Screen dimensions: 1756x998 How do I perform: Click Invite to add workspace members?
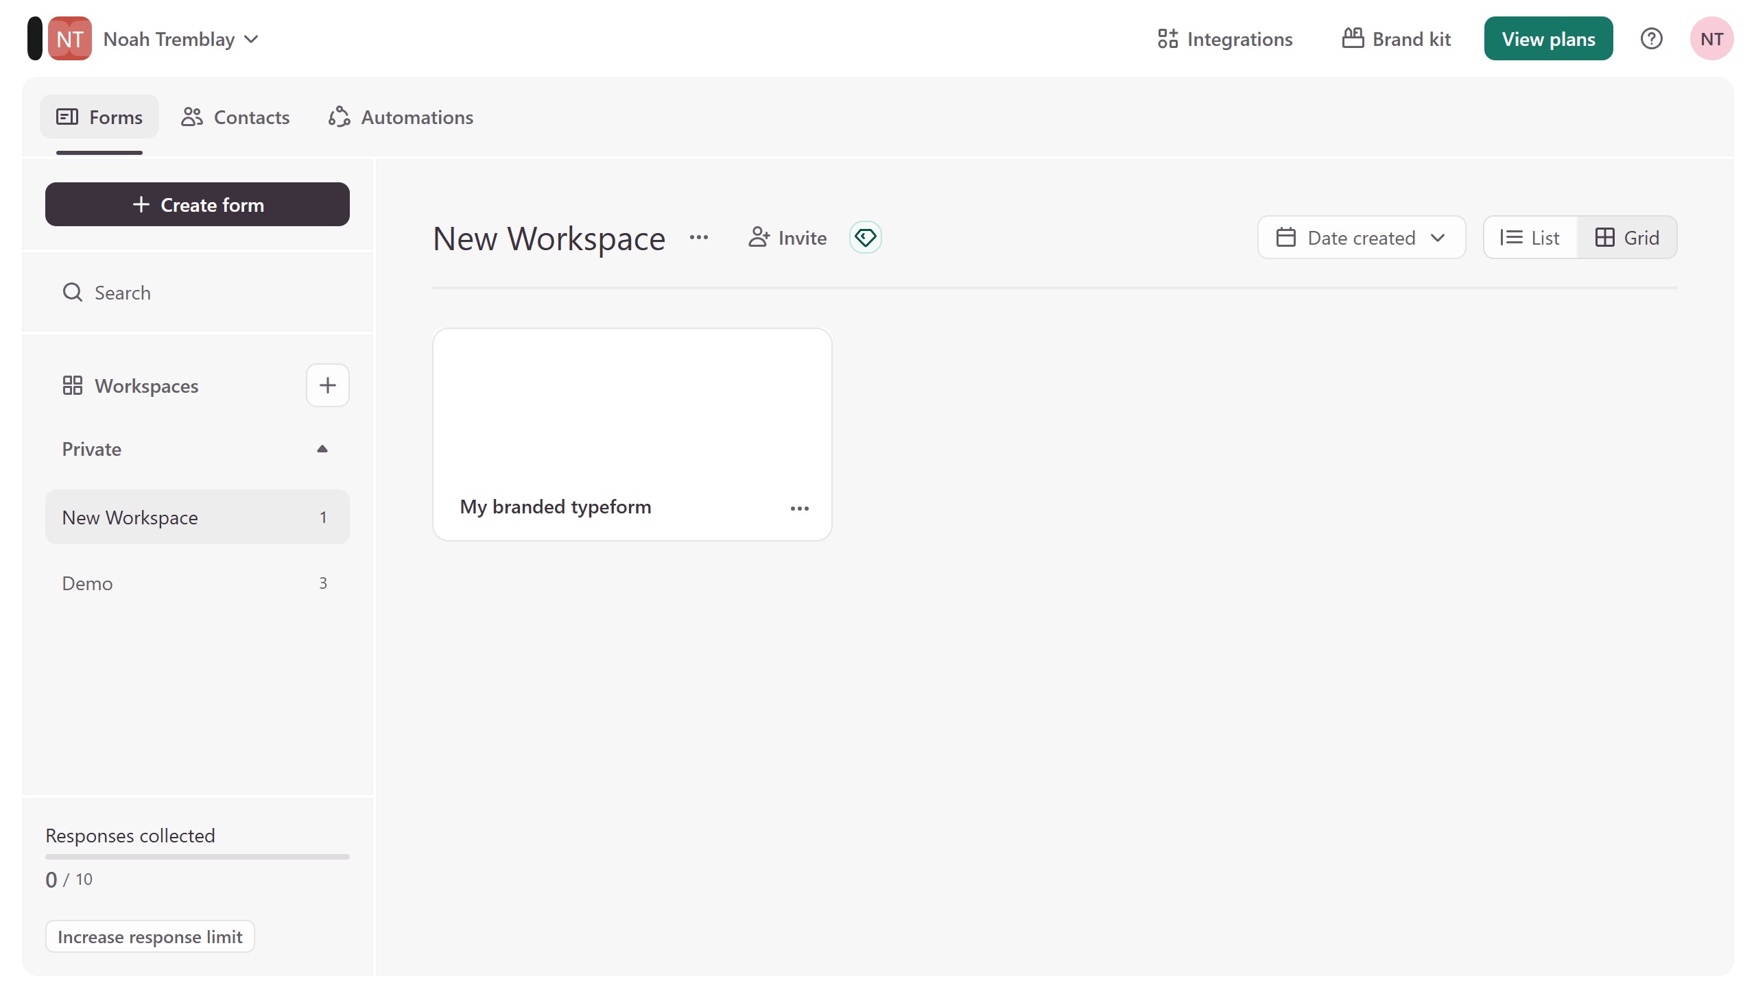[787, 238]
